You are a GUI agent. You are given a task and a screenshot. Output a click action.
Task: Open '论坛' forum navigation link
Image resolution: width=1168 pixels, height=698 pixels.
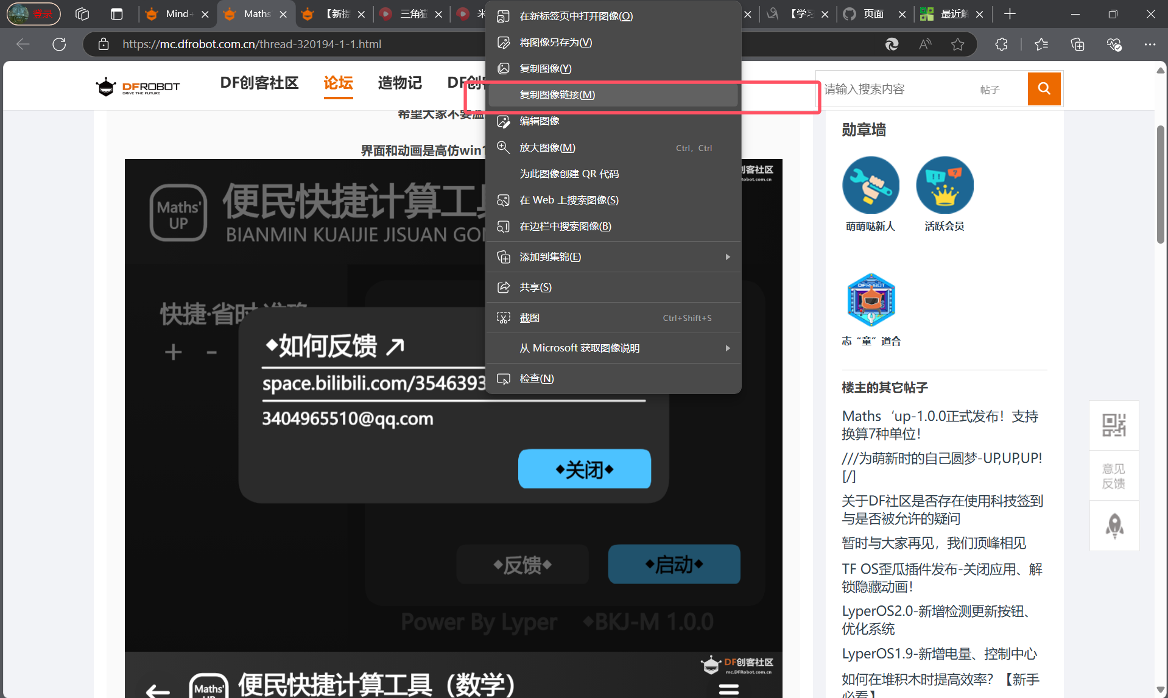338,83
